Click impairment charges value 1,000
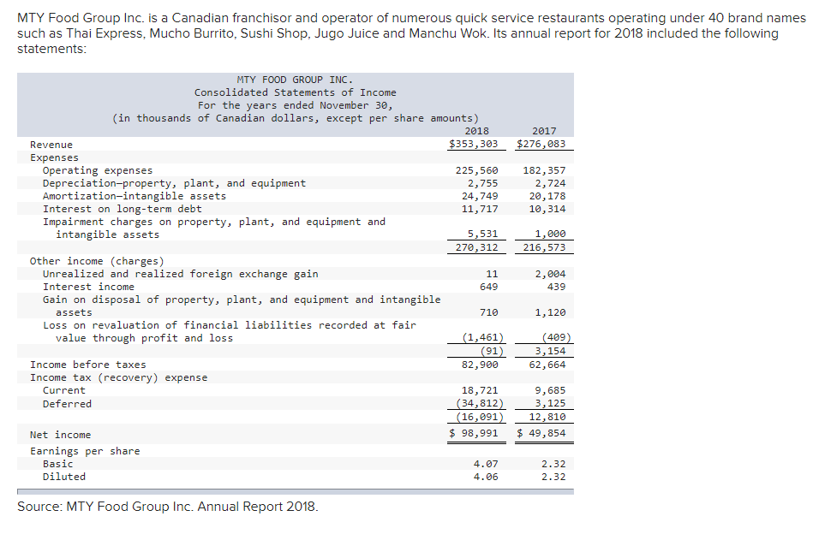The width and height of the screenshot is (825, 540). pos(550,234)
